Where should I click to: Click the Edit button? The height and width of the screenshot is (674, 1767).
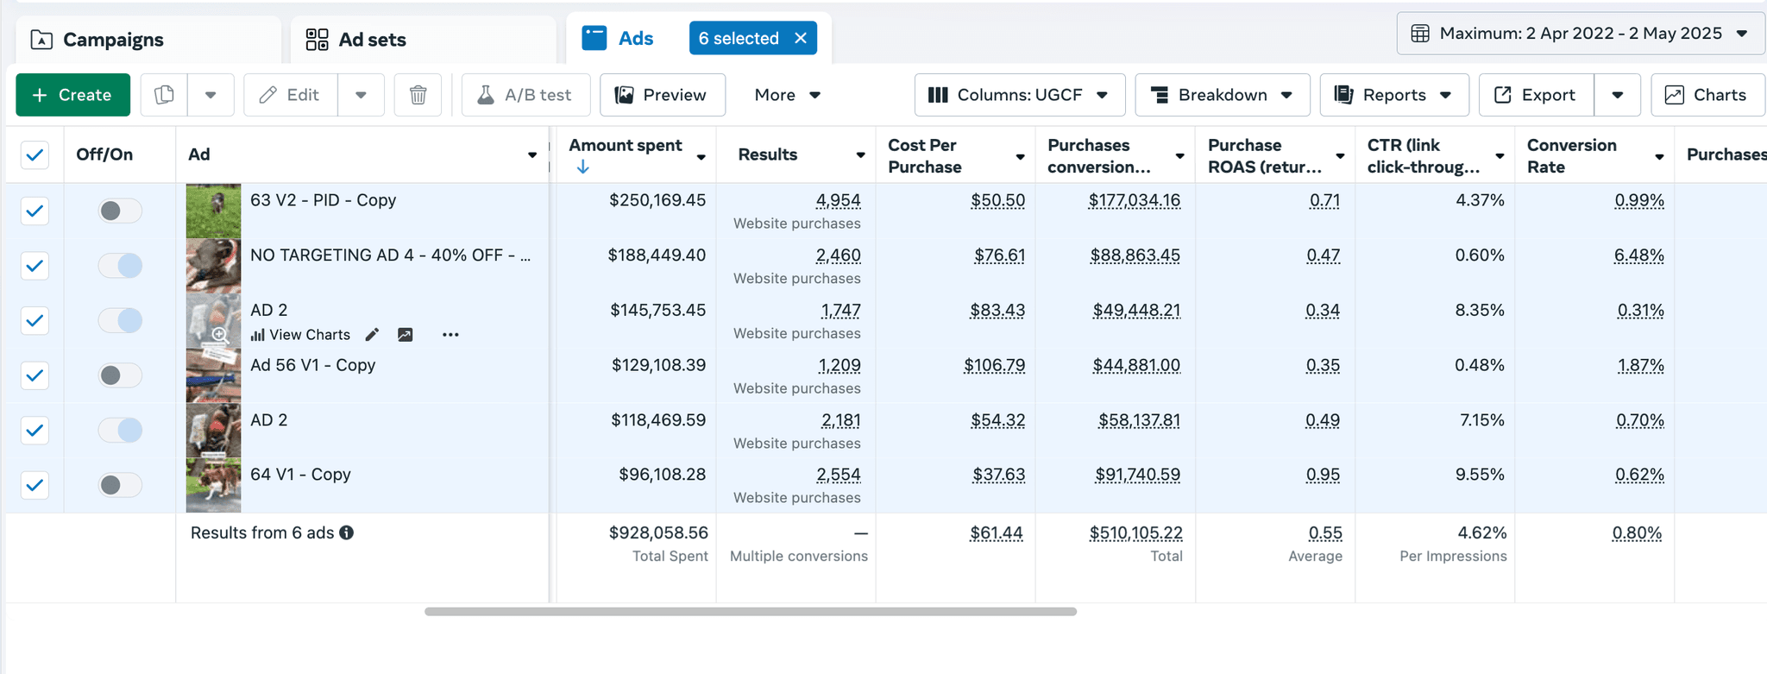pyautogui.click(x=290, y=95)
